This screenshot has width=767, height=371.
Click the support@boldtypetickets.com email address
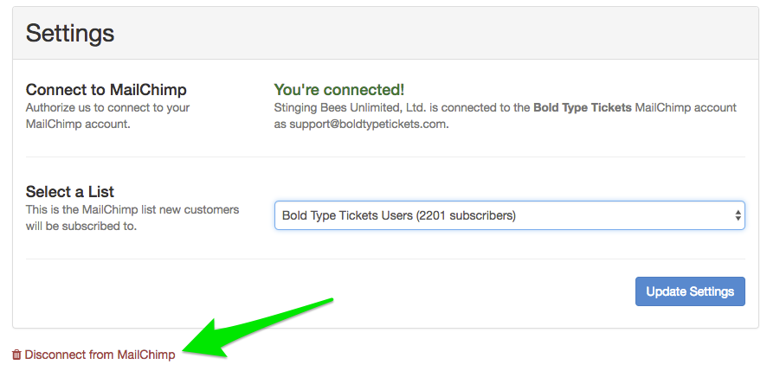click(368, 124)
